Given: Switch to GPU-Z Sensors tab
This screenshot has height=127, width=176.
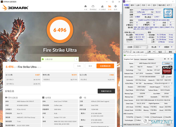Looking at the screenshot, I should tap(137, 59).
